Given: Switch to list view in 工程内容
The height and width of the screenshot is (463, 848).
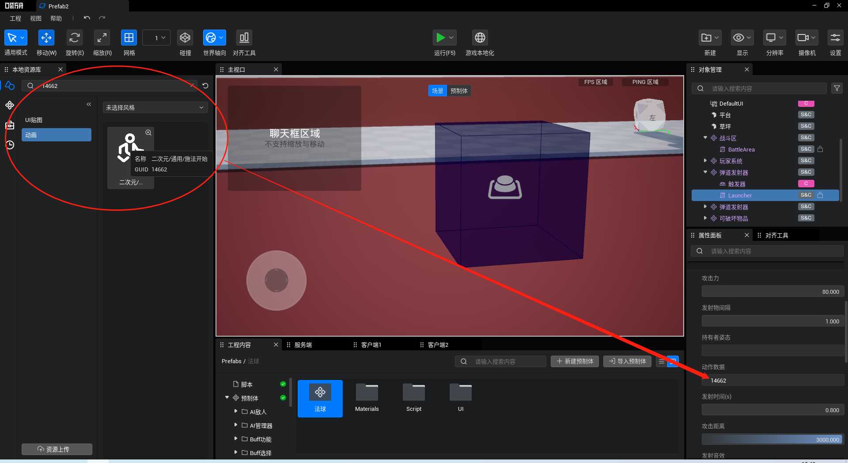Looking at the screenshot, I should coord(661,361).
